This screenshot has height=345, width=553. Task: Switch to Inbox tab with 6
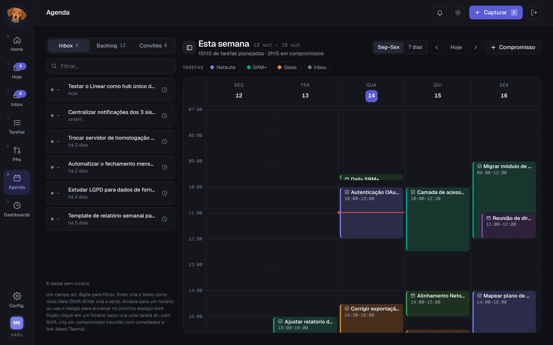[x=69, y=46]
